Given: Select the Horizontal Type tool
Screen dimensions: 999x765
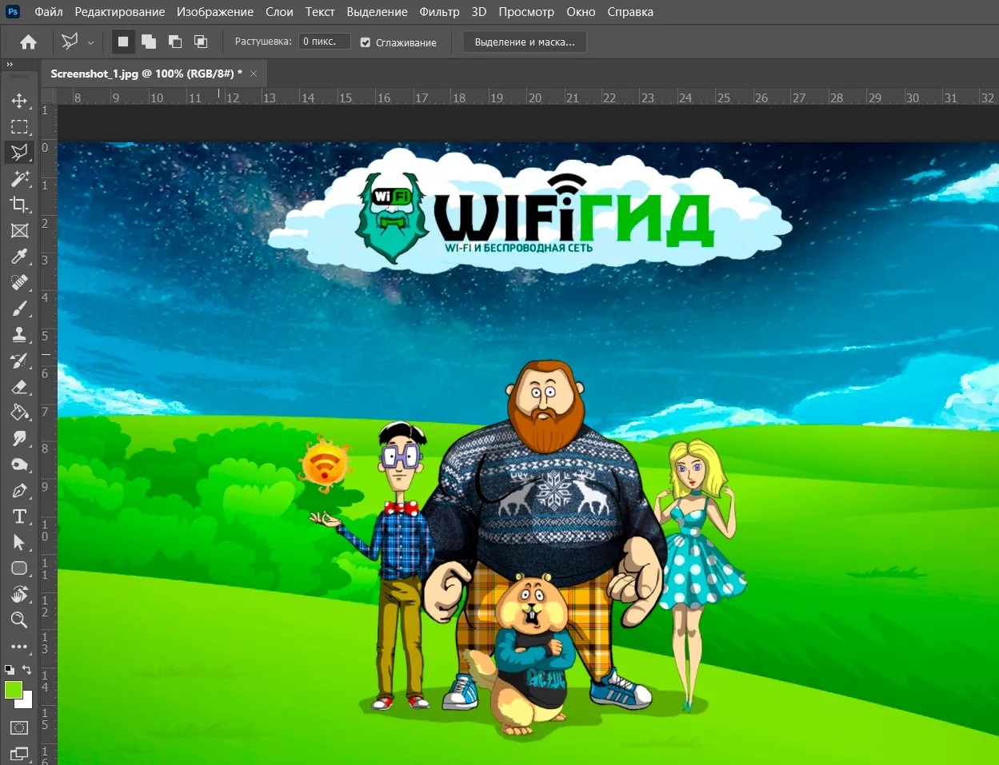Looking at the screenshot, I should [x=19, y=516].
